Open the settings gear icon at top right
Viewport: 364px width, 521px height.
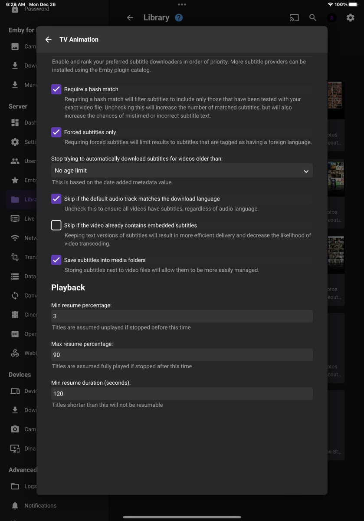(x=350, y=18)
